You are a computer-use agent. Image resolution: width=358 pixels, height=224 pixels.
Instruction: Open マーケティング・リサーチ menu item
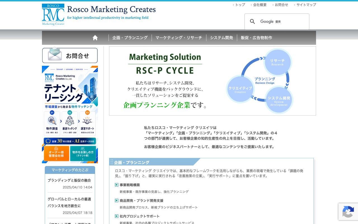pyautogui.click(x=179, y=38)
